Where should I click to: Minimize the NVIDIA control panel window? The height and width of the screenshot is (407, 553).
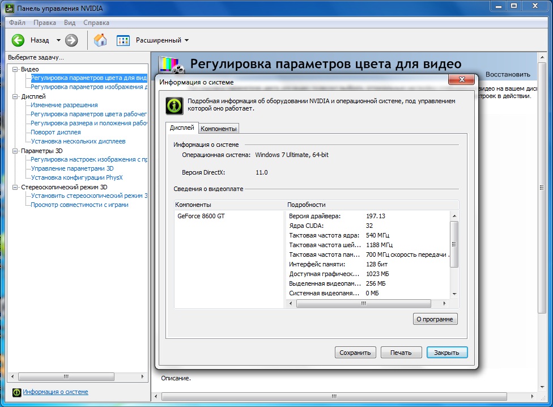[x=499, y=6]
